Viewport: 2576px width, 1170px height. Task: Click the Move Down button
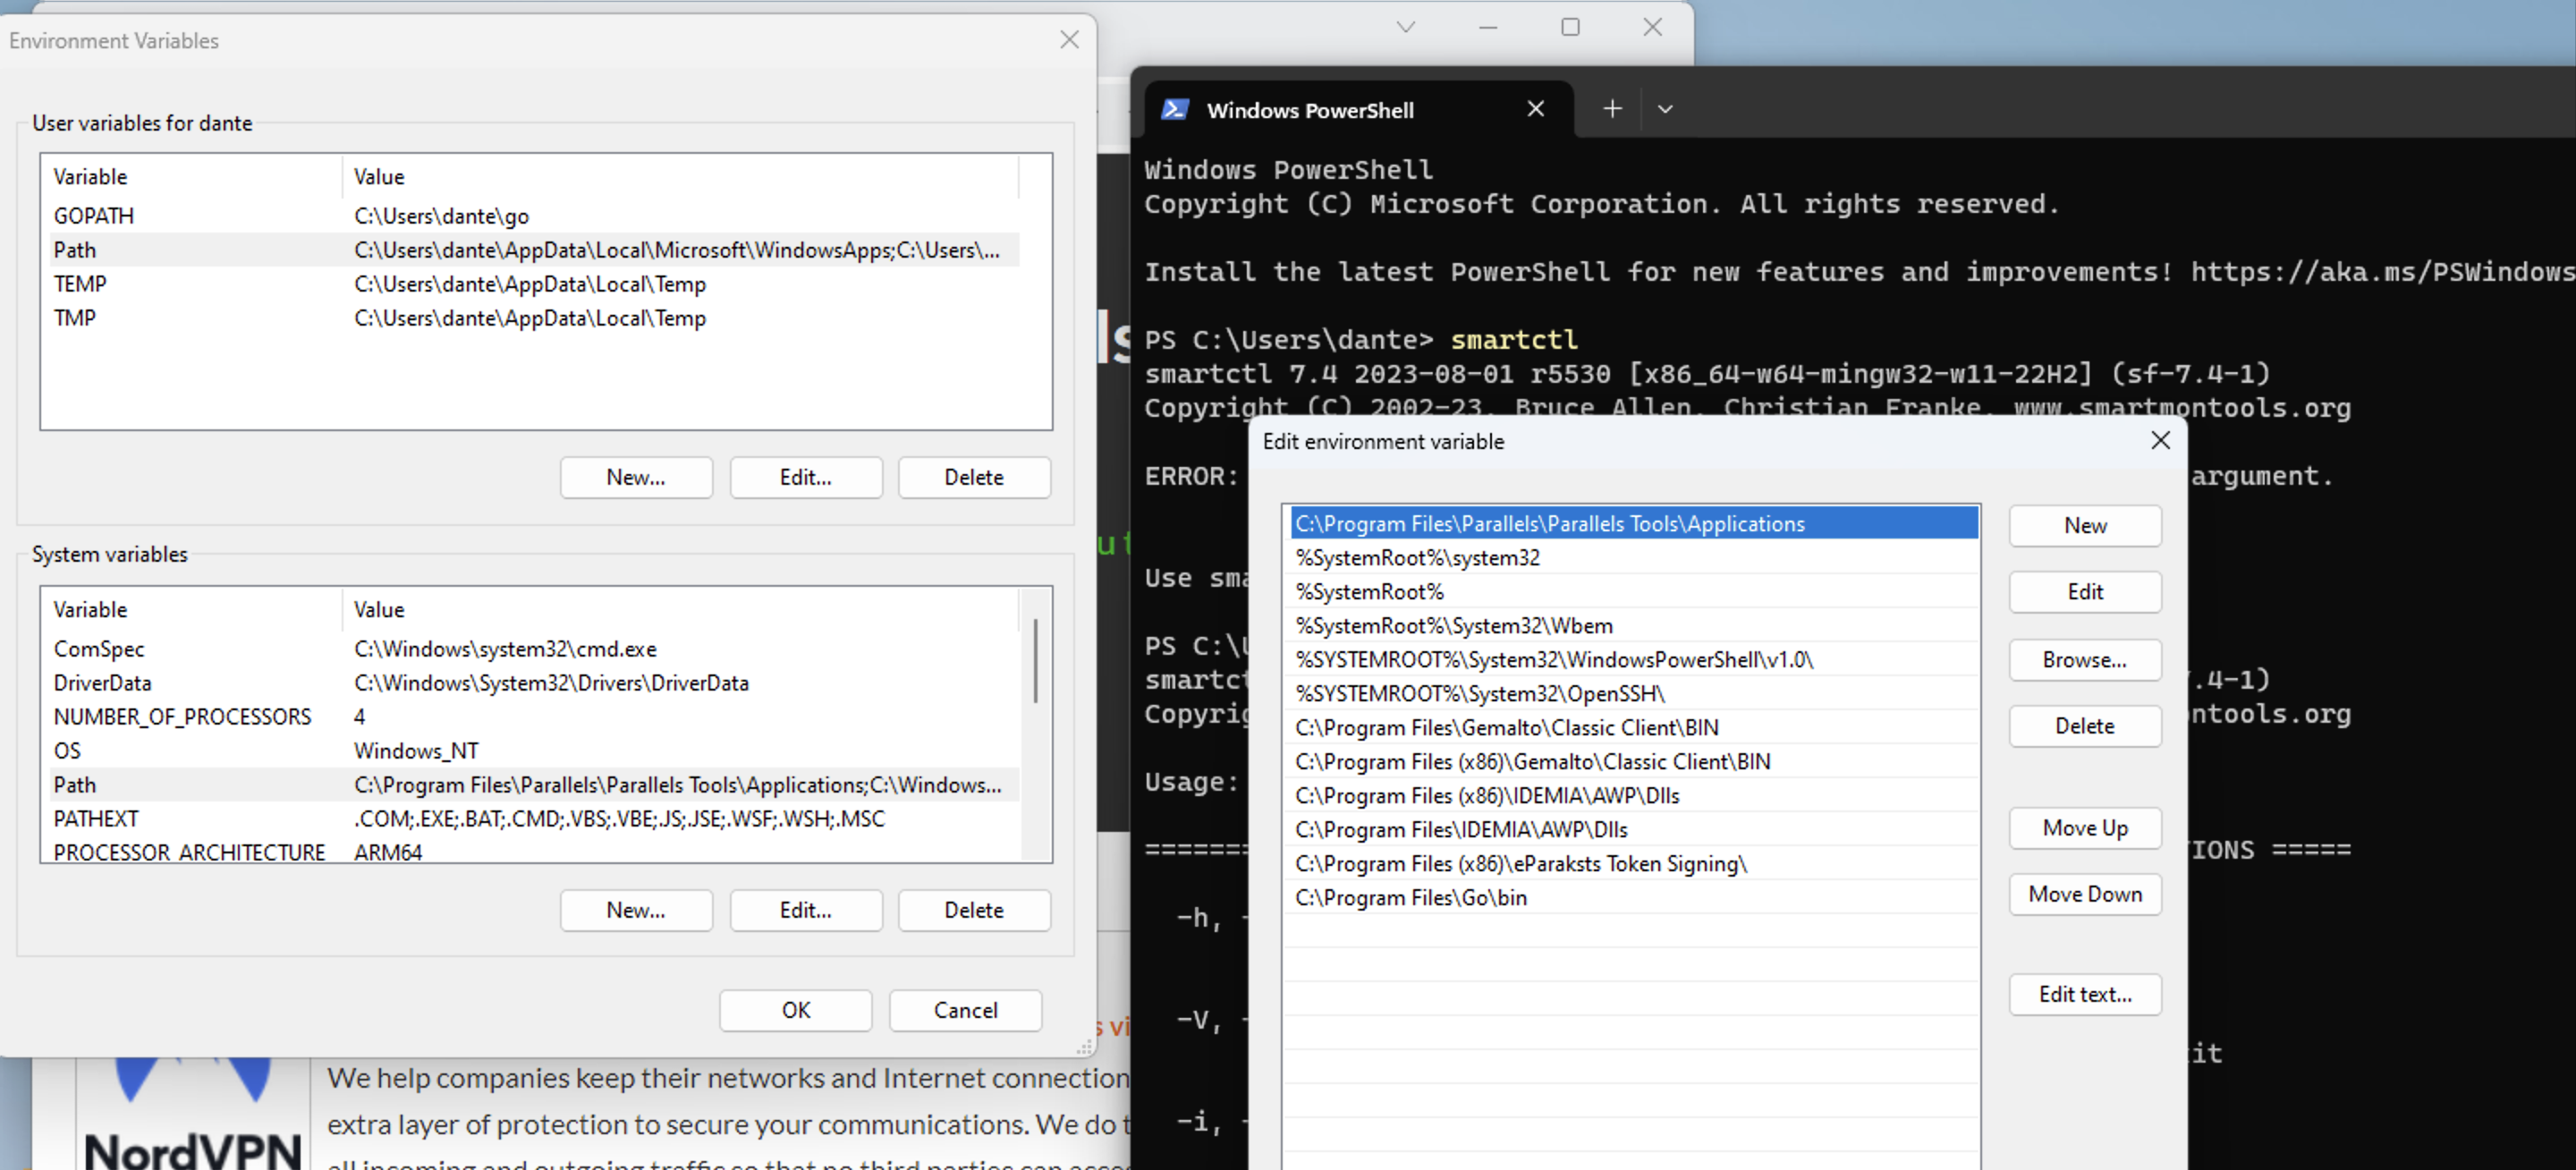(x=2085, y=893)
